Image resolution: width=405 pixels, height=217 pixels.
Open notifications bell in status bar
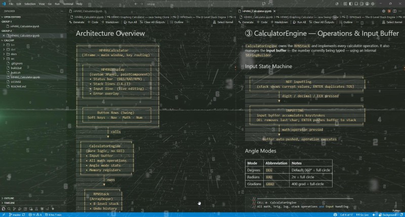coord(401,214)
